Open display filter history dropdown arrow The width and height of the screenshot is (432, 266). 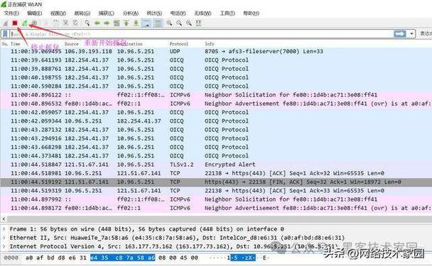point(411,34)
